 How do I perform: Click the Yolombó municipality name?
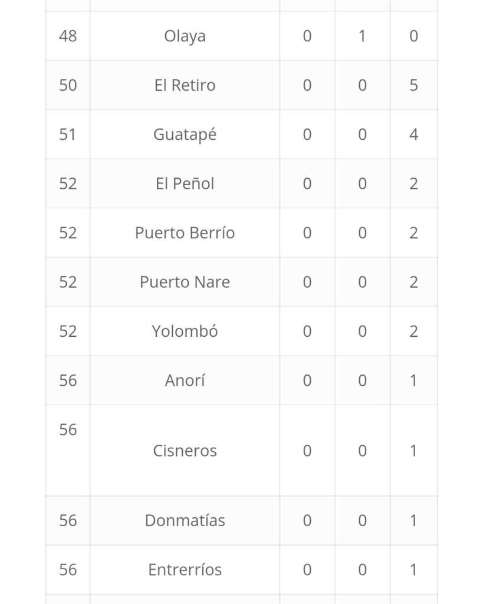coord(185,331)
